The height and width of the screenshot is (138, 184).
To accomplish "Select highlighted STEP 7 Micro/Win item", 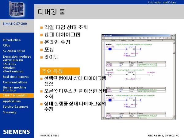I will click(x=17, y=95).
